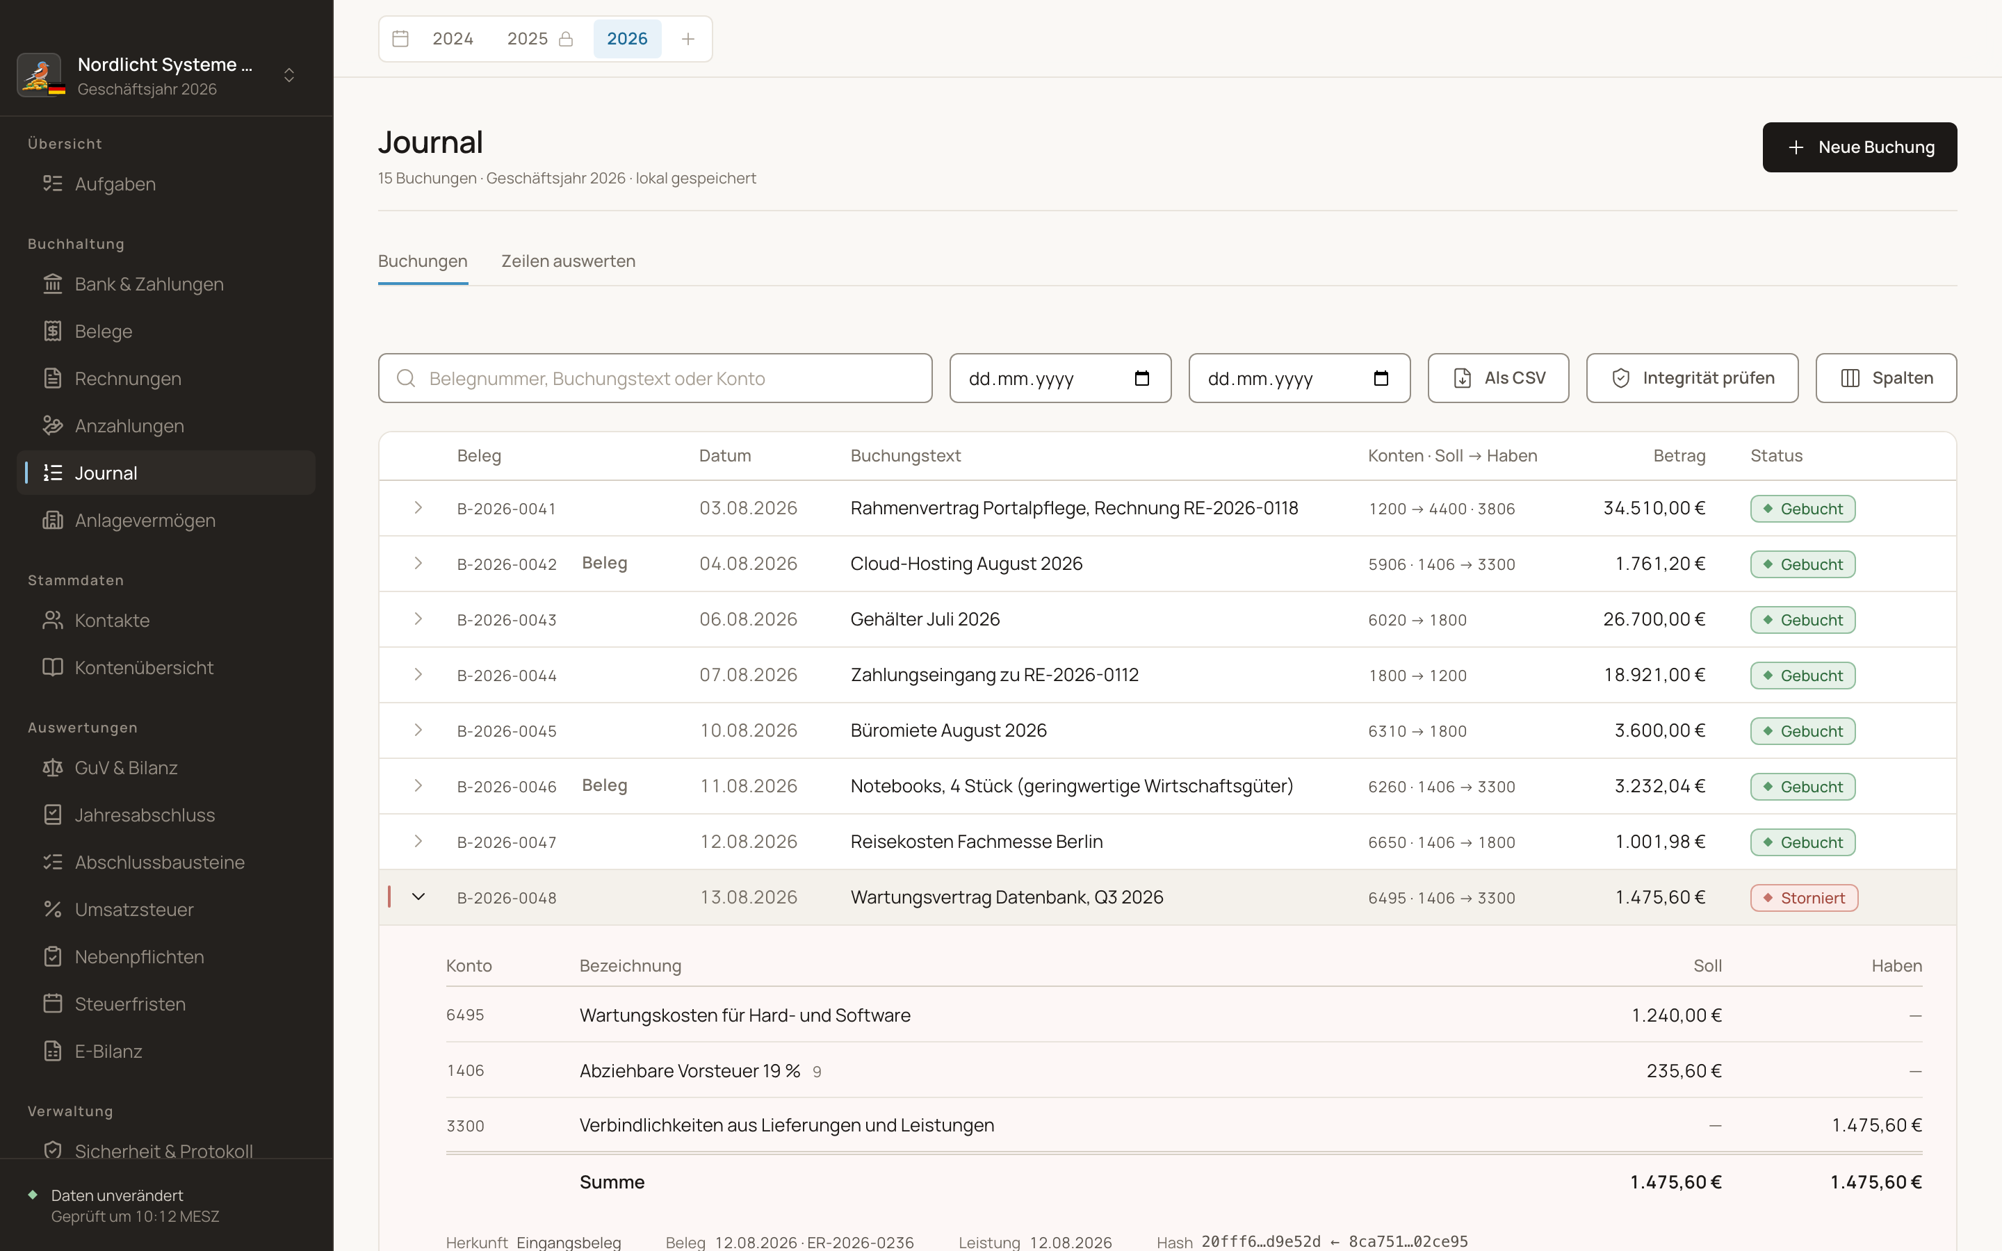This screenshot has height=1251, width=2002.
Task: Focus the Belegnummer search field
Action: pyautogui.click(x=656, y=378)
